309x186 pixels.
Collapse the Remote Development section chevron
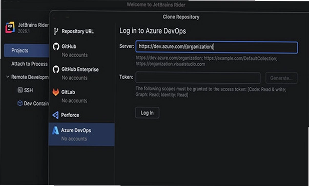pyautogui.click(x=8, y=77)
